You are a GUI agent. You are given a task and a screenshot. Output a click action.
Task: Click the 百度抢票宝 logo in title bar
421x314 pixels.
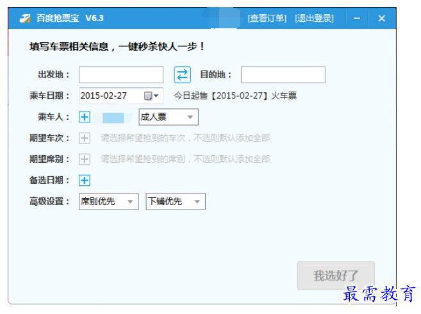(x=25, y=19)
